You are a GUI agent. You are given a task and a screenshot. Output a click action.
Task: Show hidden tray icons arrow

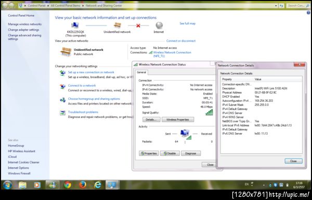coord(264,185)
